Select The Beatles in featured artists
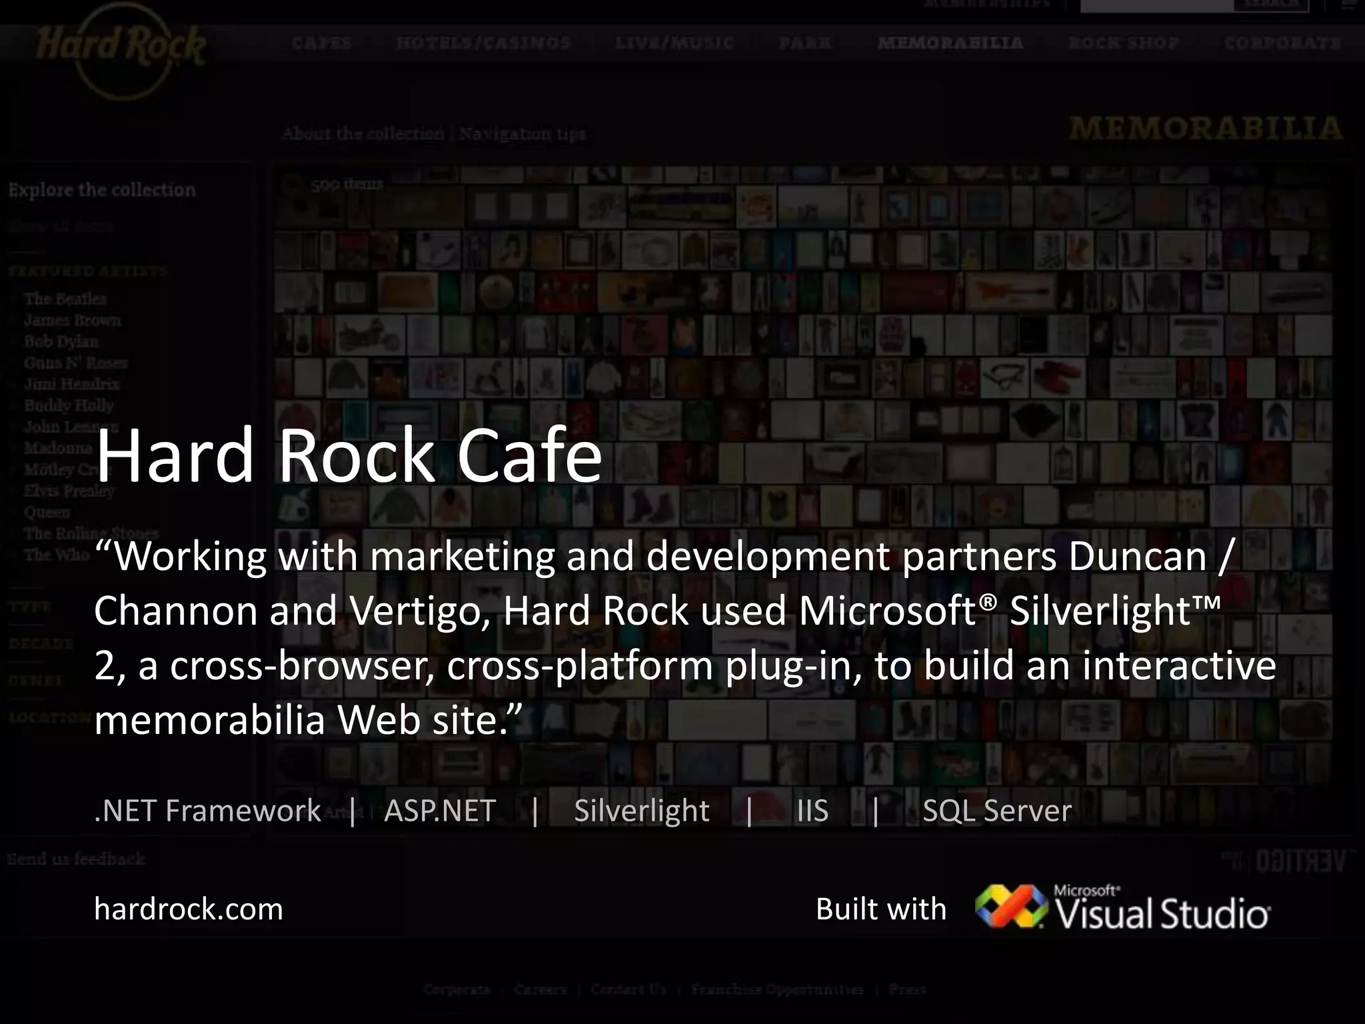The width and height of the screenshot is (1365, 1024). pos(65,299)
